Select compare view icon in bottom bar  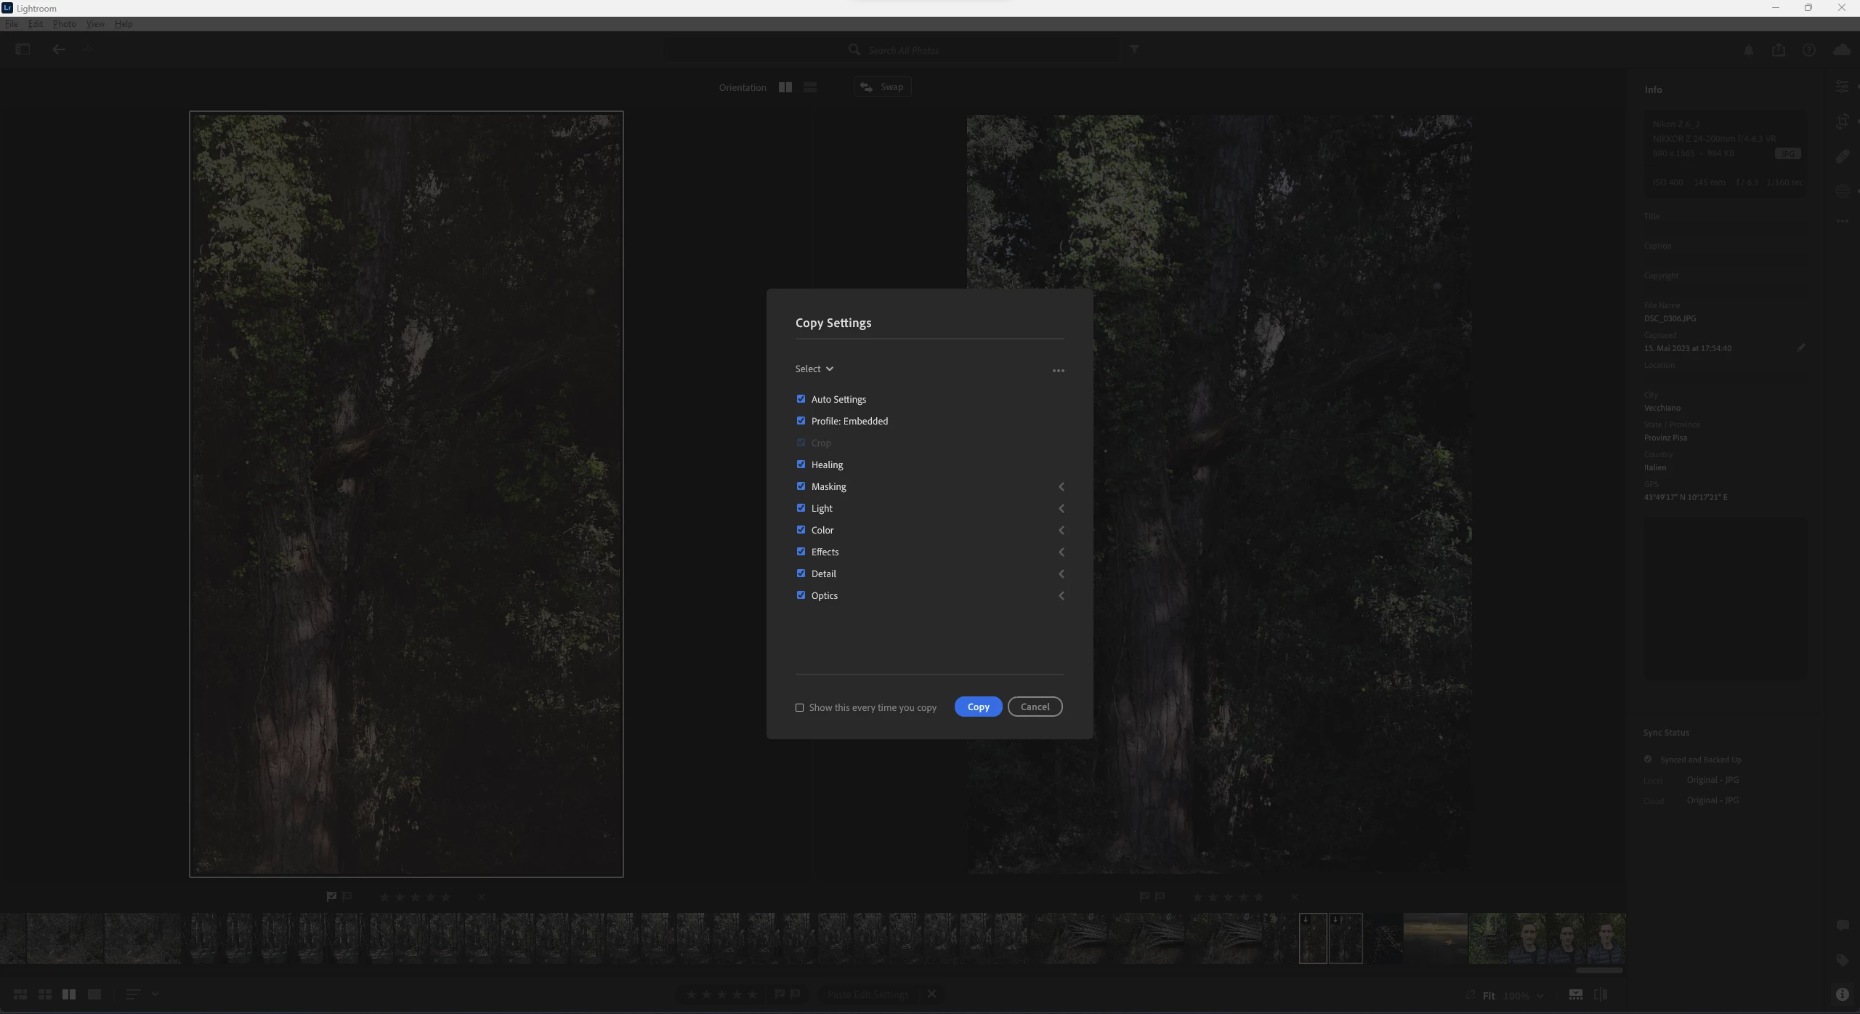click(x=69, y=994)
